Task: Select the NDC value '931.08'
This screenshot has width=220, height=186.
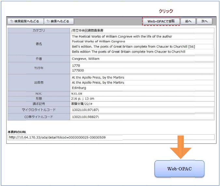Action: [77, 94]
